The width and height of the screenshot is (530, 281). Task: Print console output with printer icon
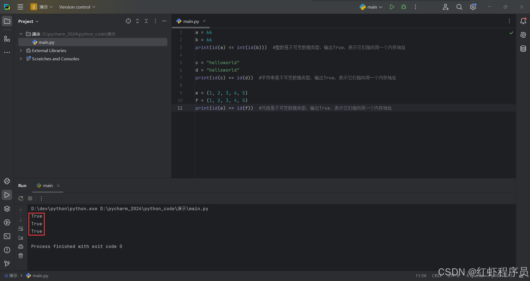click(x=21, y=247)
